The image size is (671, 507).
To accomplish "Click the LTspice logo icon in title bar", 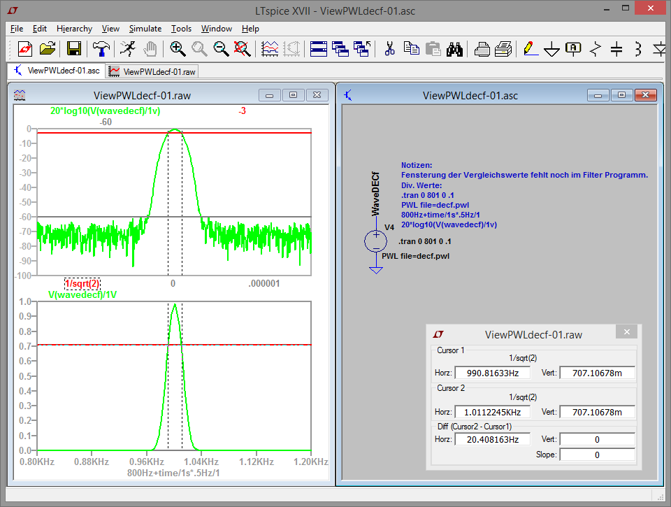I will pos(13,10).
